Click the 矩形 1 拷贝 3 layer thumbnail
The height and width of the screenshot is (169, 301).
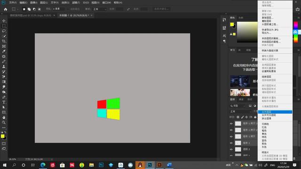(238, 123)
